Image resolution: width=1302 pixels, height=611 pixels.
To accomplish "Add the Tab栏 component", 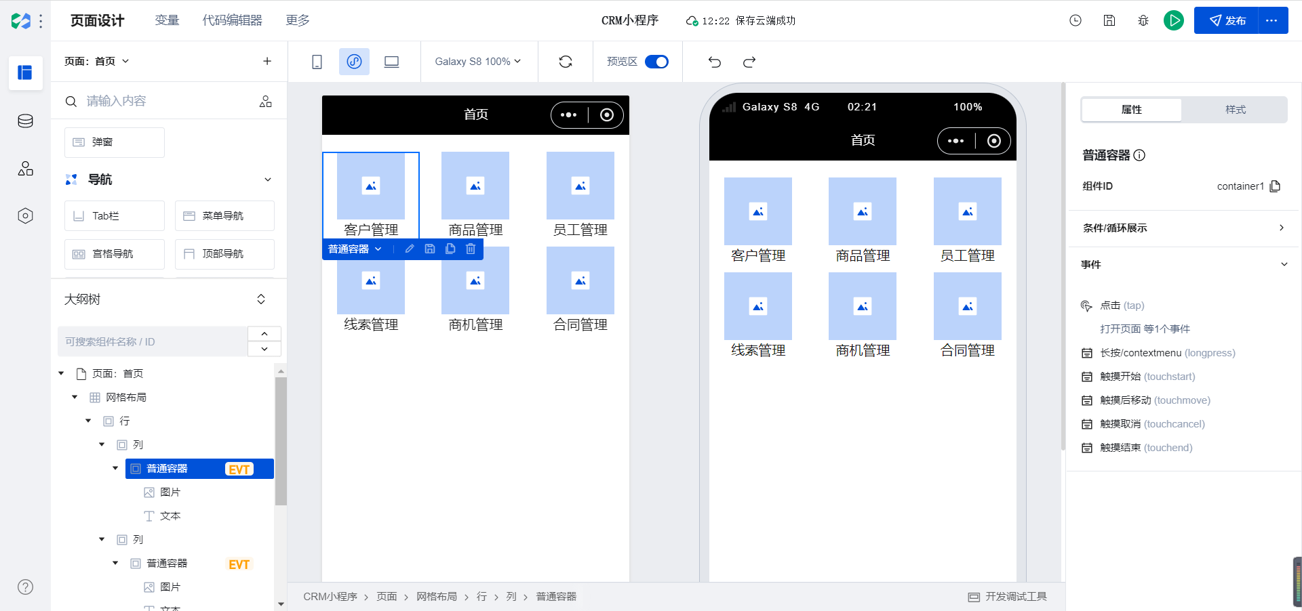I will 115,216.
